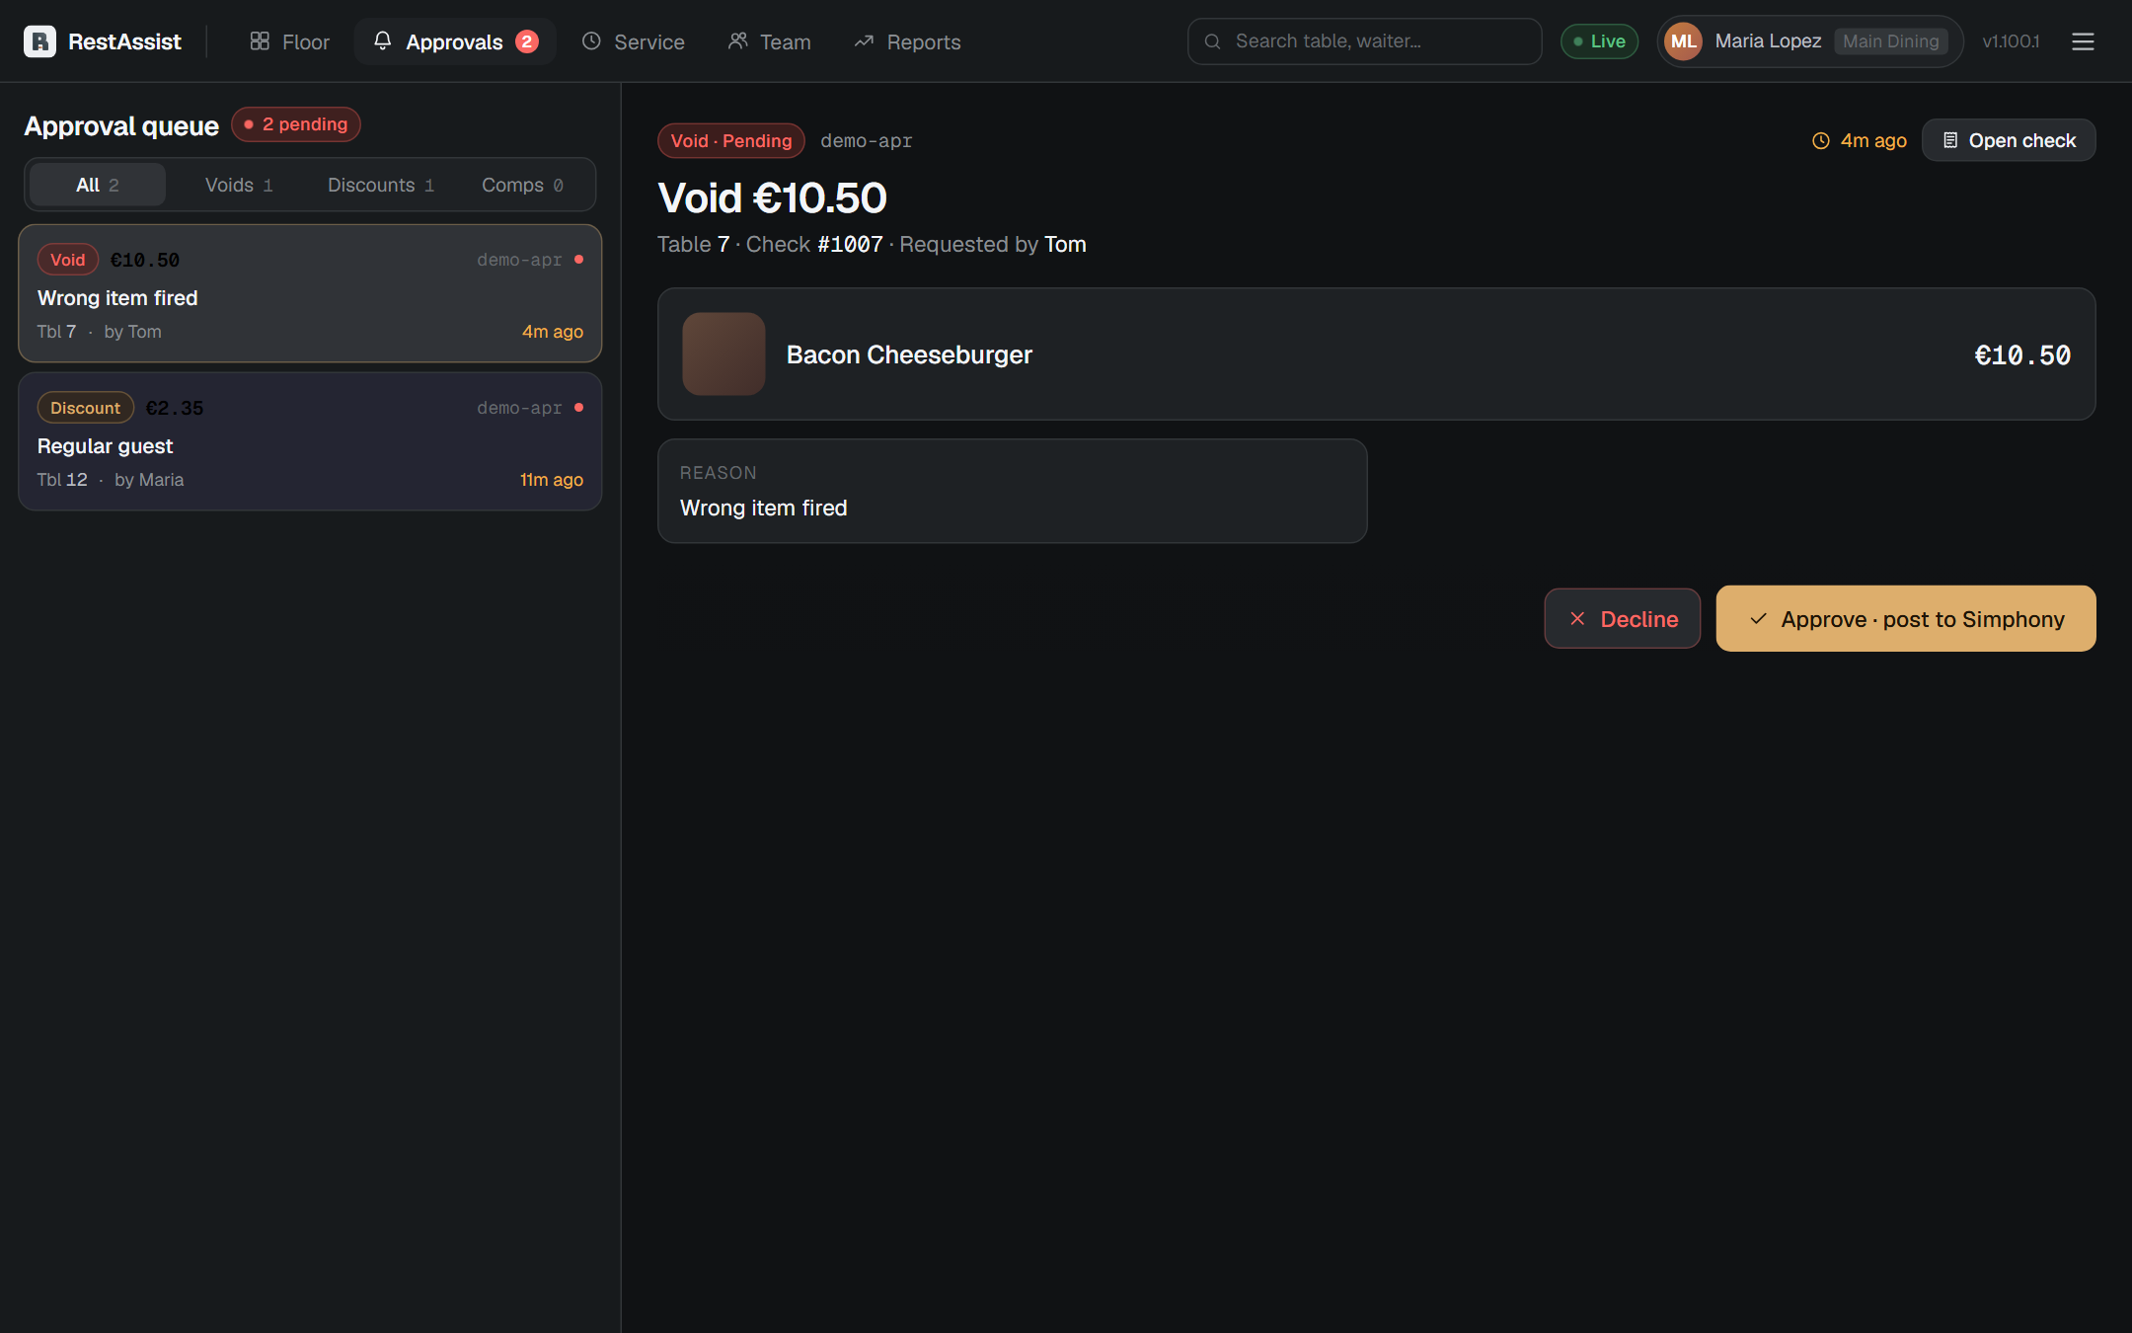Toggle the Live status indicator
The image size is (2132, 1333).
click(1599, 41)
